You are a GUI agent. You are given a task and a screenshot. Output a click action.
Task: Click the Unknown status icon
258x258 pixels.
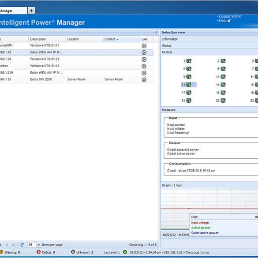[x=73, y=252]
